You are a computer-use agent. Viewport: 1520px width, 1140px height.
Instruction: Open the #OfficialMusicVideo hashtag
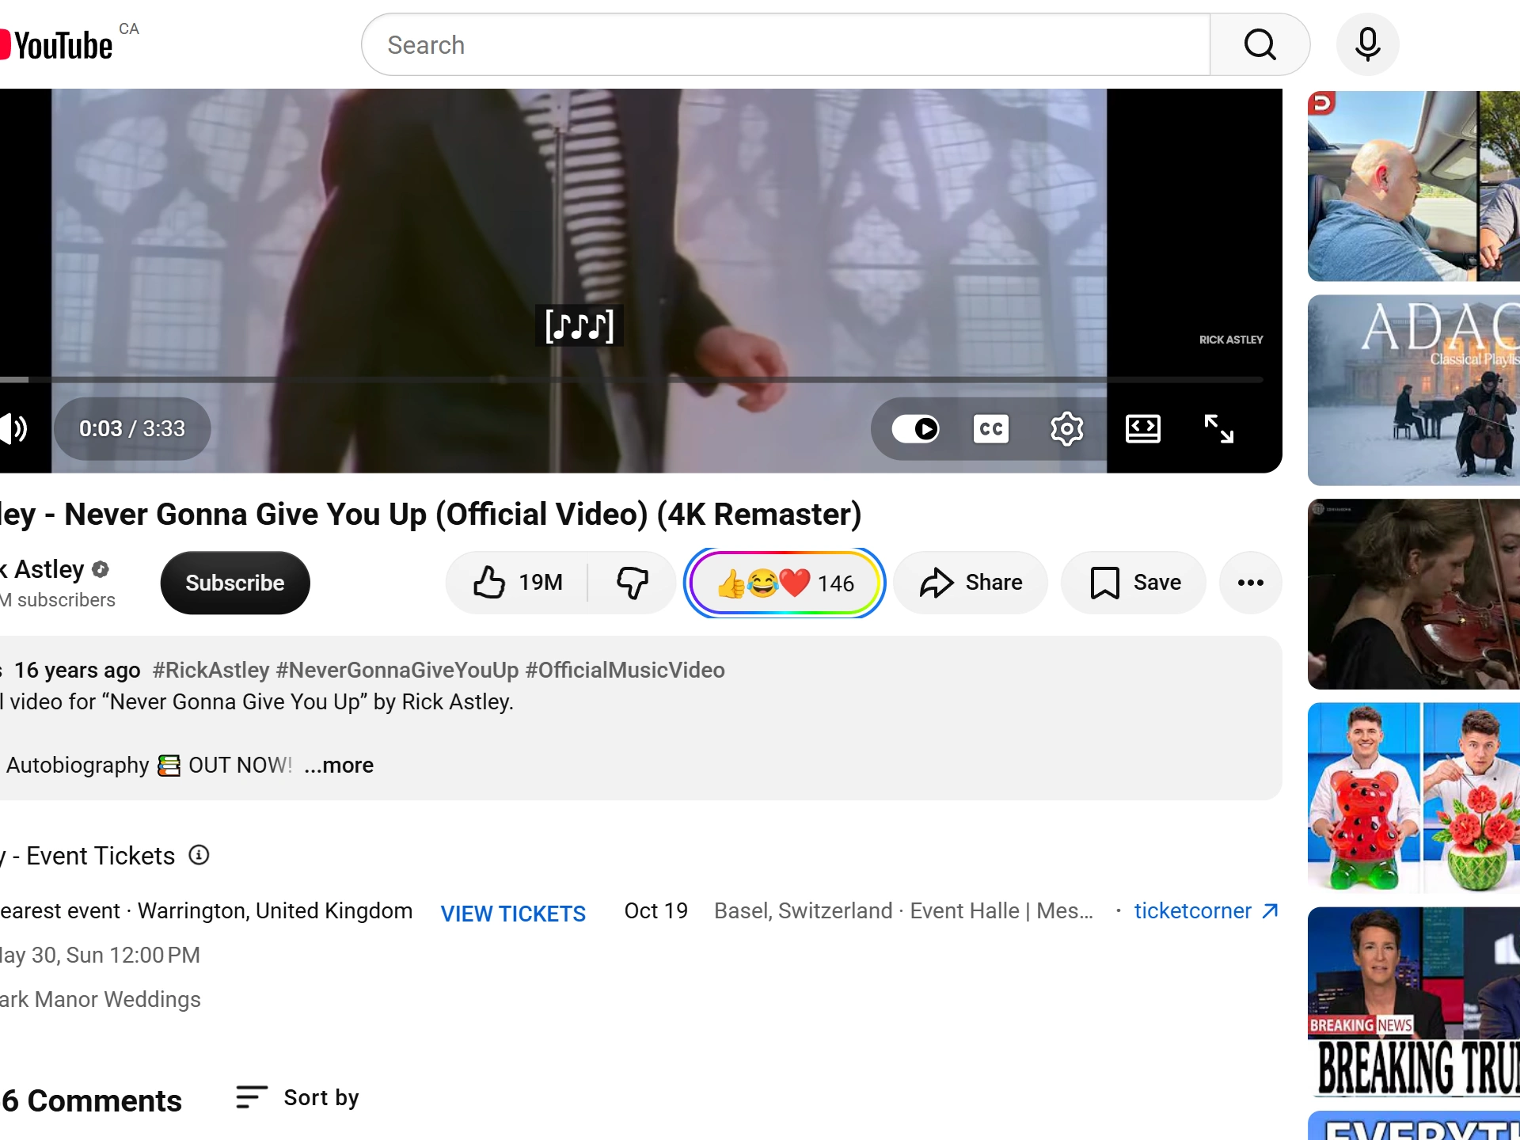(x=625, y=670)
